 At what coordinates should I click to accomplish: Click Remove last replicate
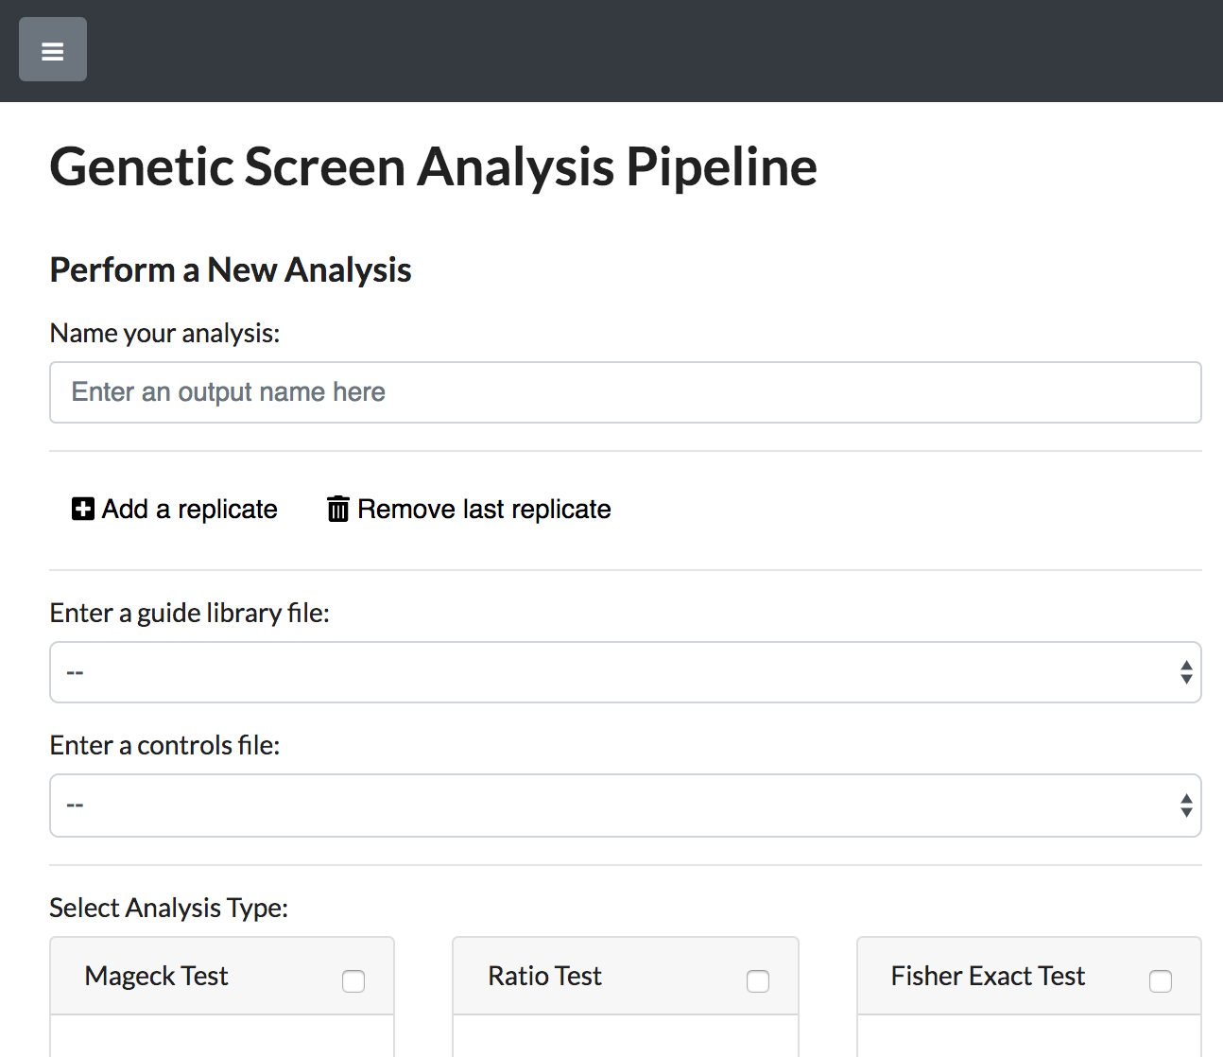484,509
